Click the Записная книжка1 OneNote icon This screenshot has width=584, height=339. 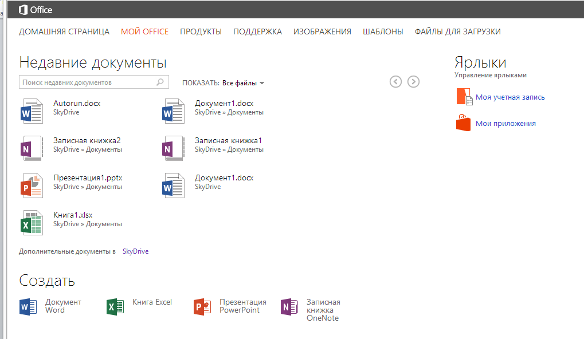[x=173, y=147]
